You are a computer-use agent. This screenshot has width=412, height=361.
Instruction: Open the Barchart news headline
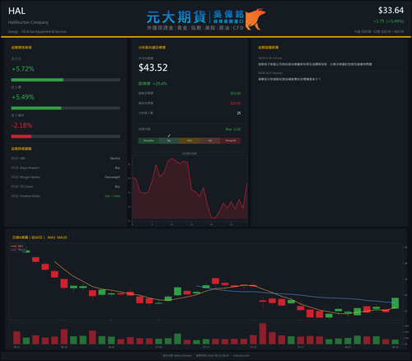[289, 79]
